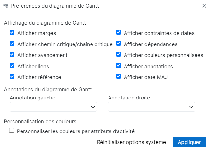Turn off Afficher contraintes de dates
209x151 pixels.
click(x=118, y=33)
